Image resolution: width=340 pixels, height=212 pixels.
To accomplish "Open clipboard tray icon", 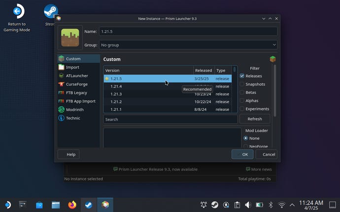I will [x=237, y=205].
